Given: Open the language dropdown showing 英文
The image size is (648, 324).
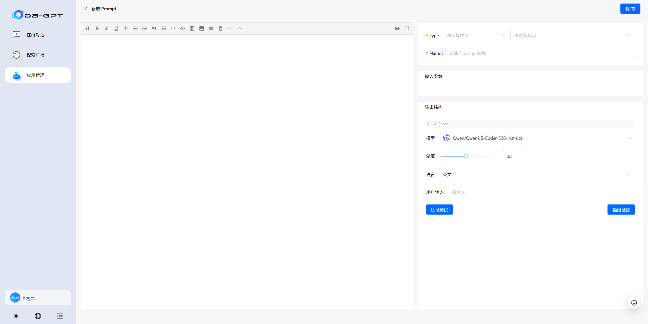Looking at the screenshot, I should coord(537,174).
